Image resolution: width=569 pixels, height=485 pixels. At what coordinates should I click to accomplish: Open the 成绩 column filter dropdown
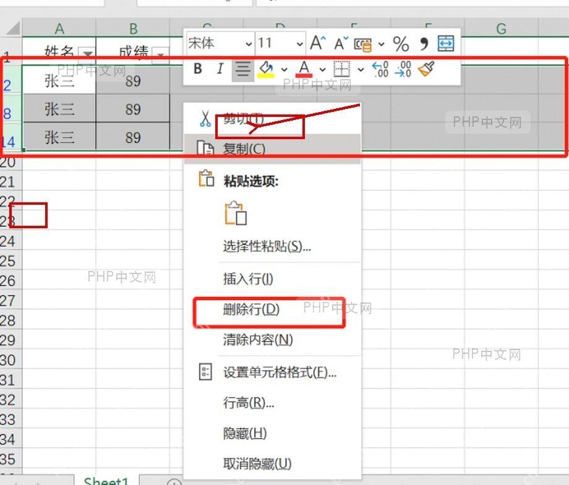161,54
